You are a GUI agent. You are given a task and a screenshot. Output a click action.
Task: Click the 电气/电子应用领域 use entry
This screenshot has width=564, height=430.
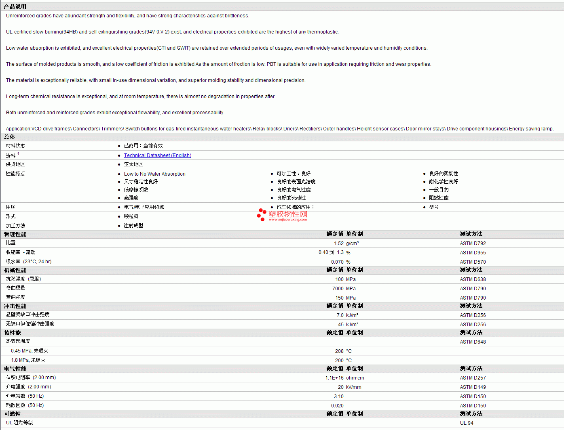pyautogui.click(x=144, y=207)
